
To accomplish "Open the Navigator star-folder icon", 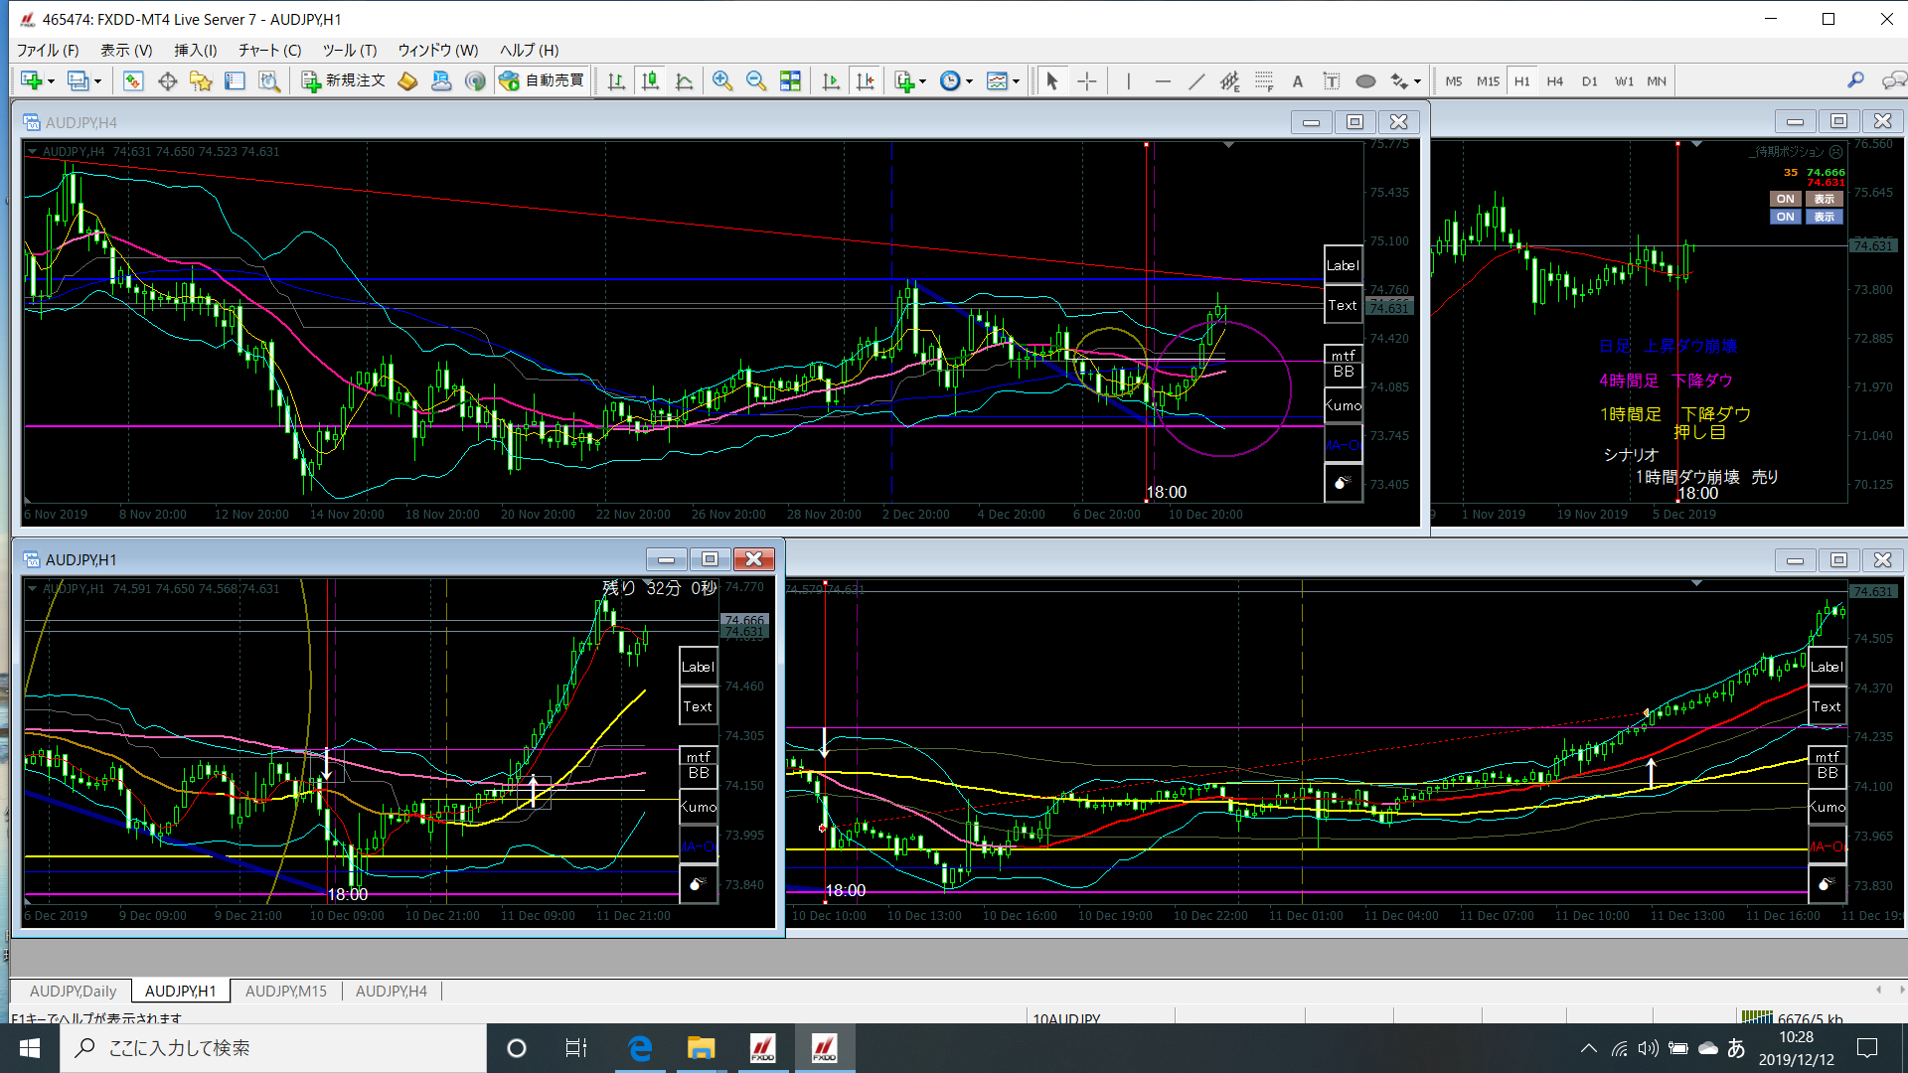I will tap(201, 81).
